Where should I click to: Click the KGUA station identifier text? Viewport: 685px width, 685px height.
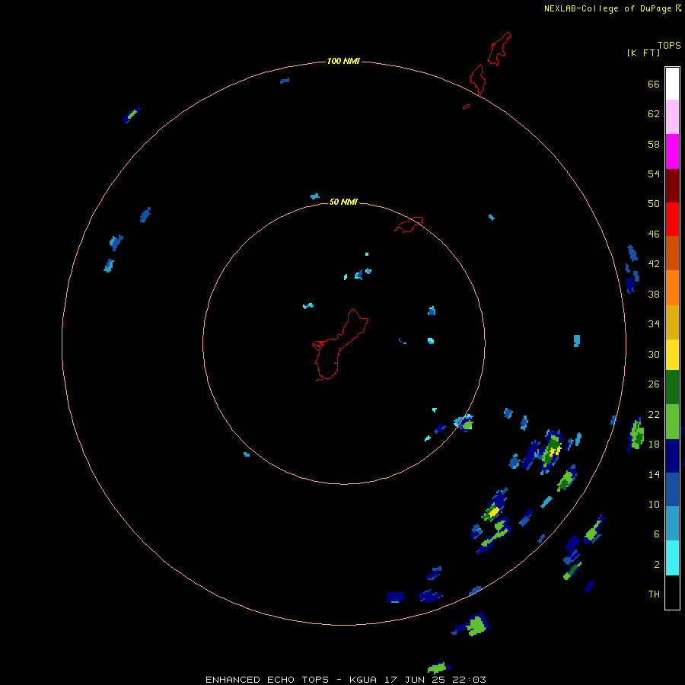click(363, 680)
